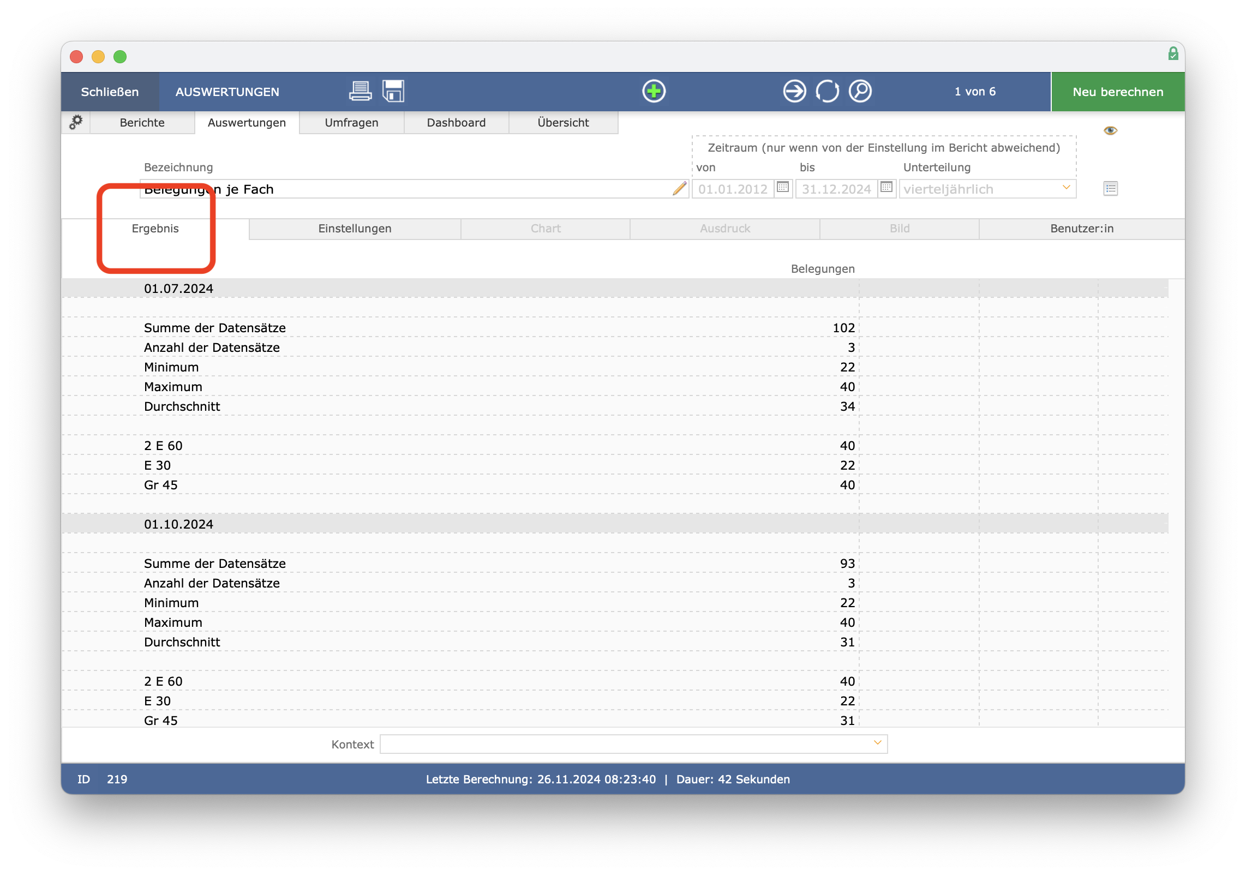This screenshot has width=1246, height=875.
Task: Select the Auswertungen tab
Action: [247, 122]
